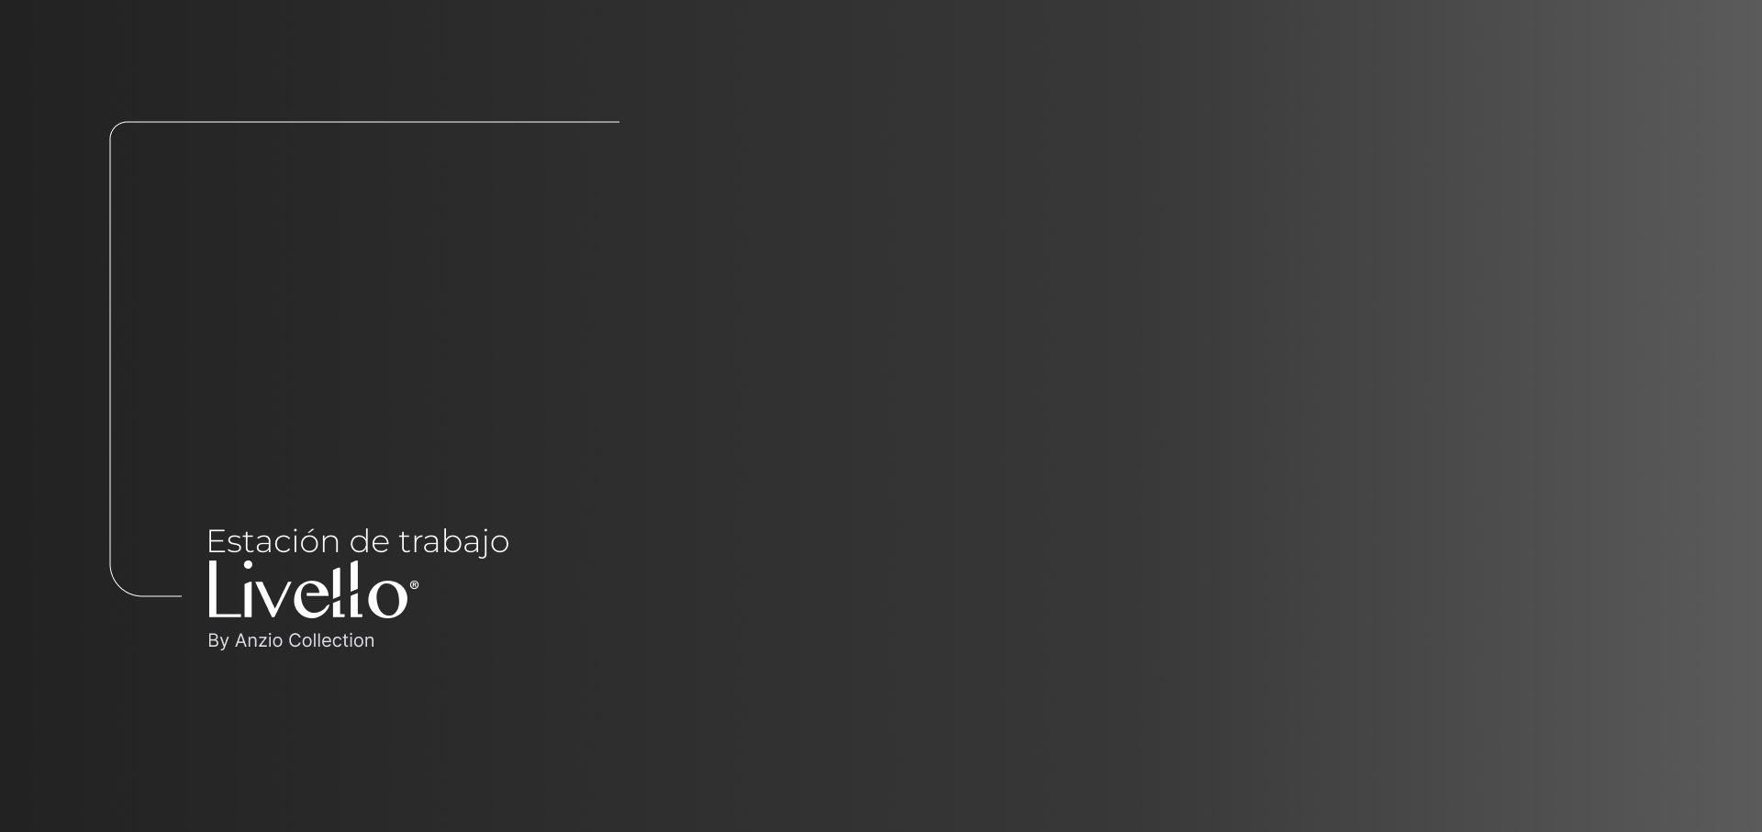1762x832 pixels.
Task: Click the word "Collection" in the tagline
Action: coord(331,640)
